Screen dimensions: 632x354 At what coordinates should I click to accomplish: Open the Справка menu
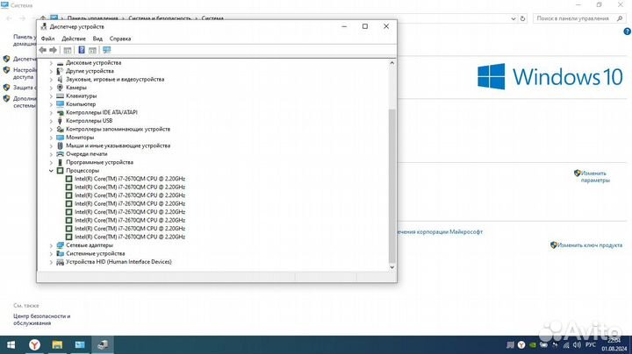click(120, 39)
